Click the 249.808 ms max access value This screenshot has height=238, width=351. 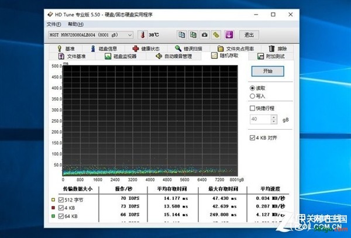pos(223,215)
